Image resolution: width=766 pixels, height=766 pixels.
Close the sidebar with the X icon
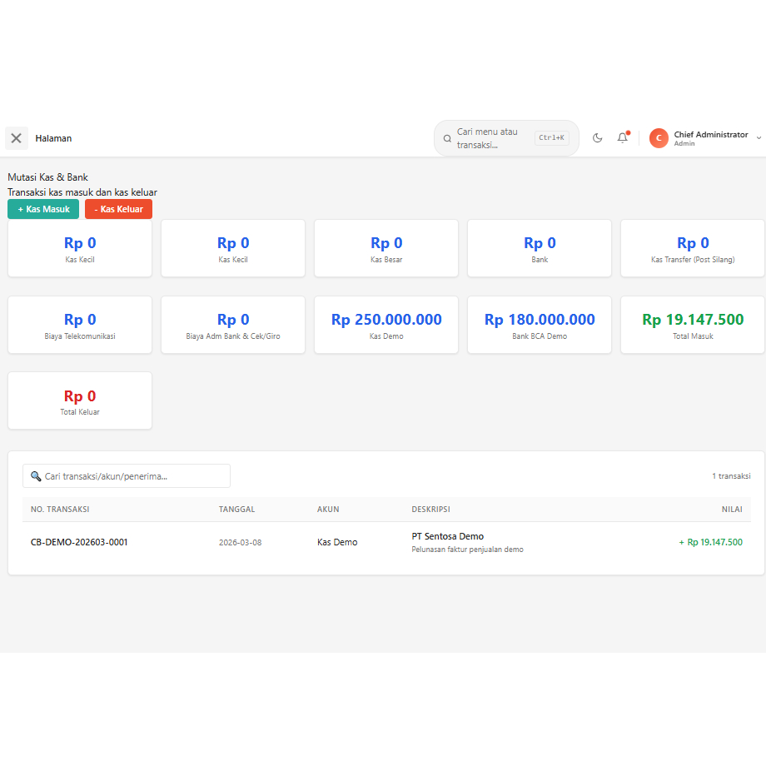pos(16,138)
